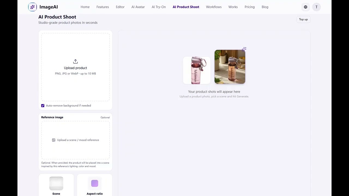Image resolution: width=349 pixels, height=196 pixels.
Task: Uncheck Auto-remove background if needed
Action: tap(43, 105)
